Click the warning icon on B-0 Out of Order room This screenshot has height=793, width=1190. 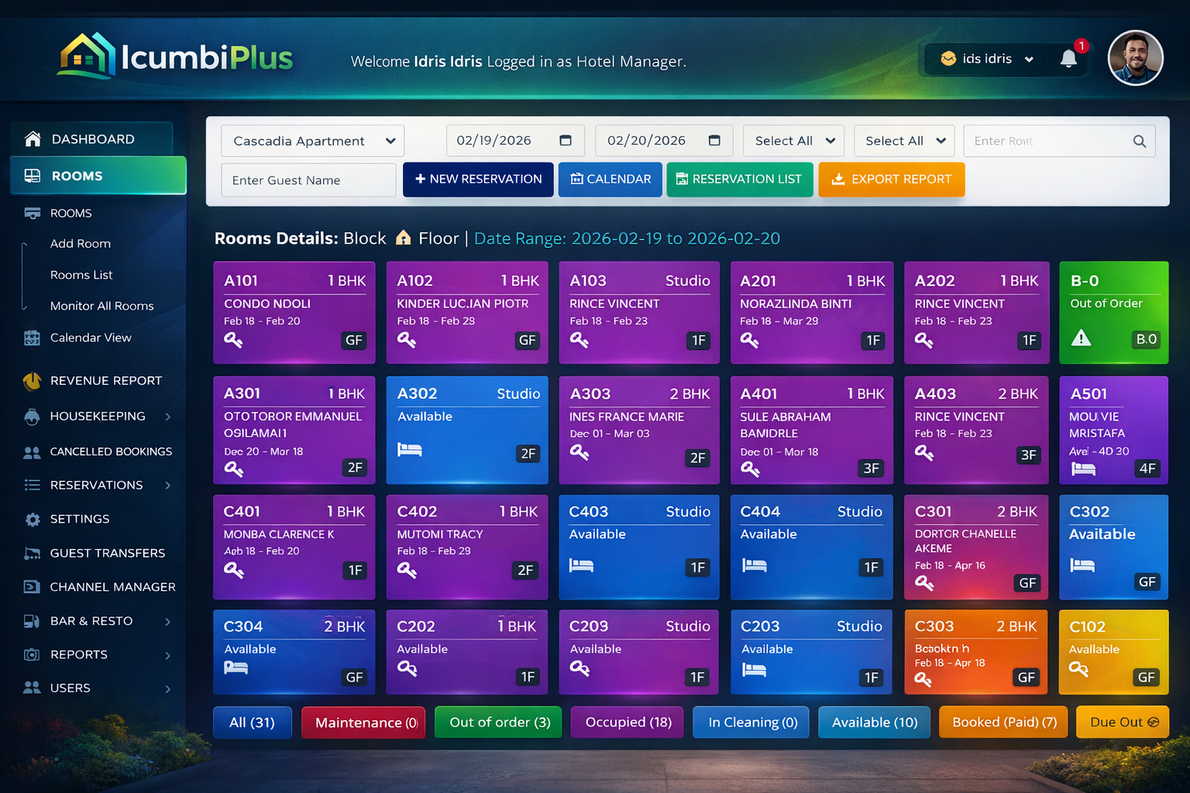point(1082,338)
